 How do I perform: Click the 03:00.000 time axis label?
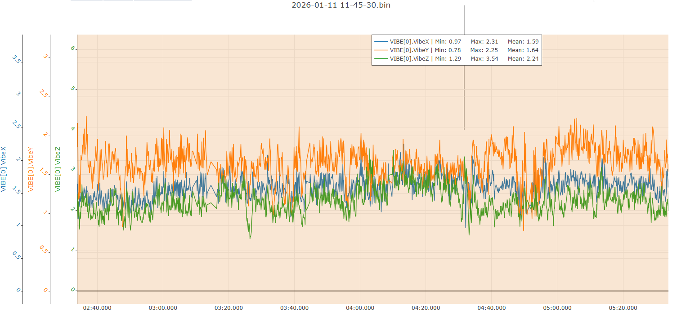coord(163,308)
